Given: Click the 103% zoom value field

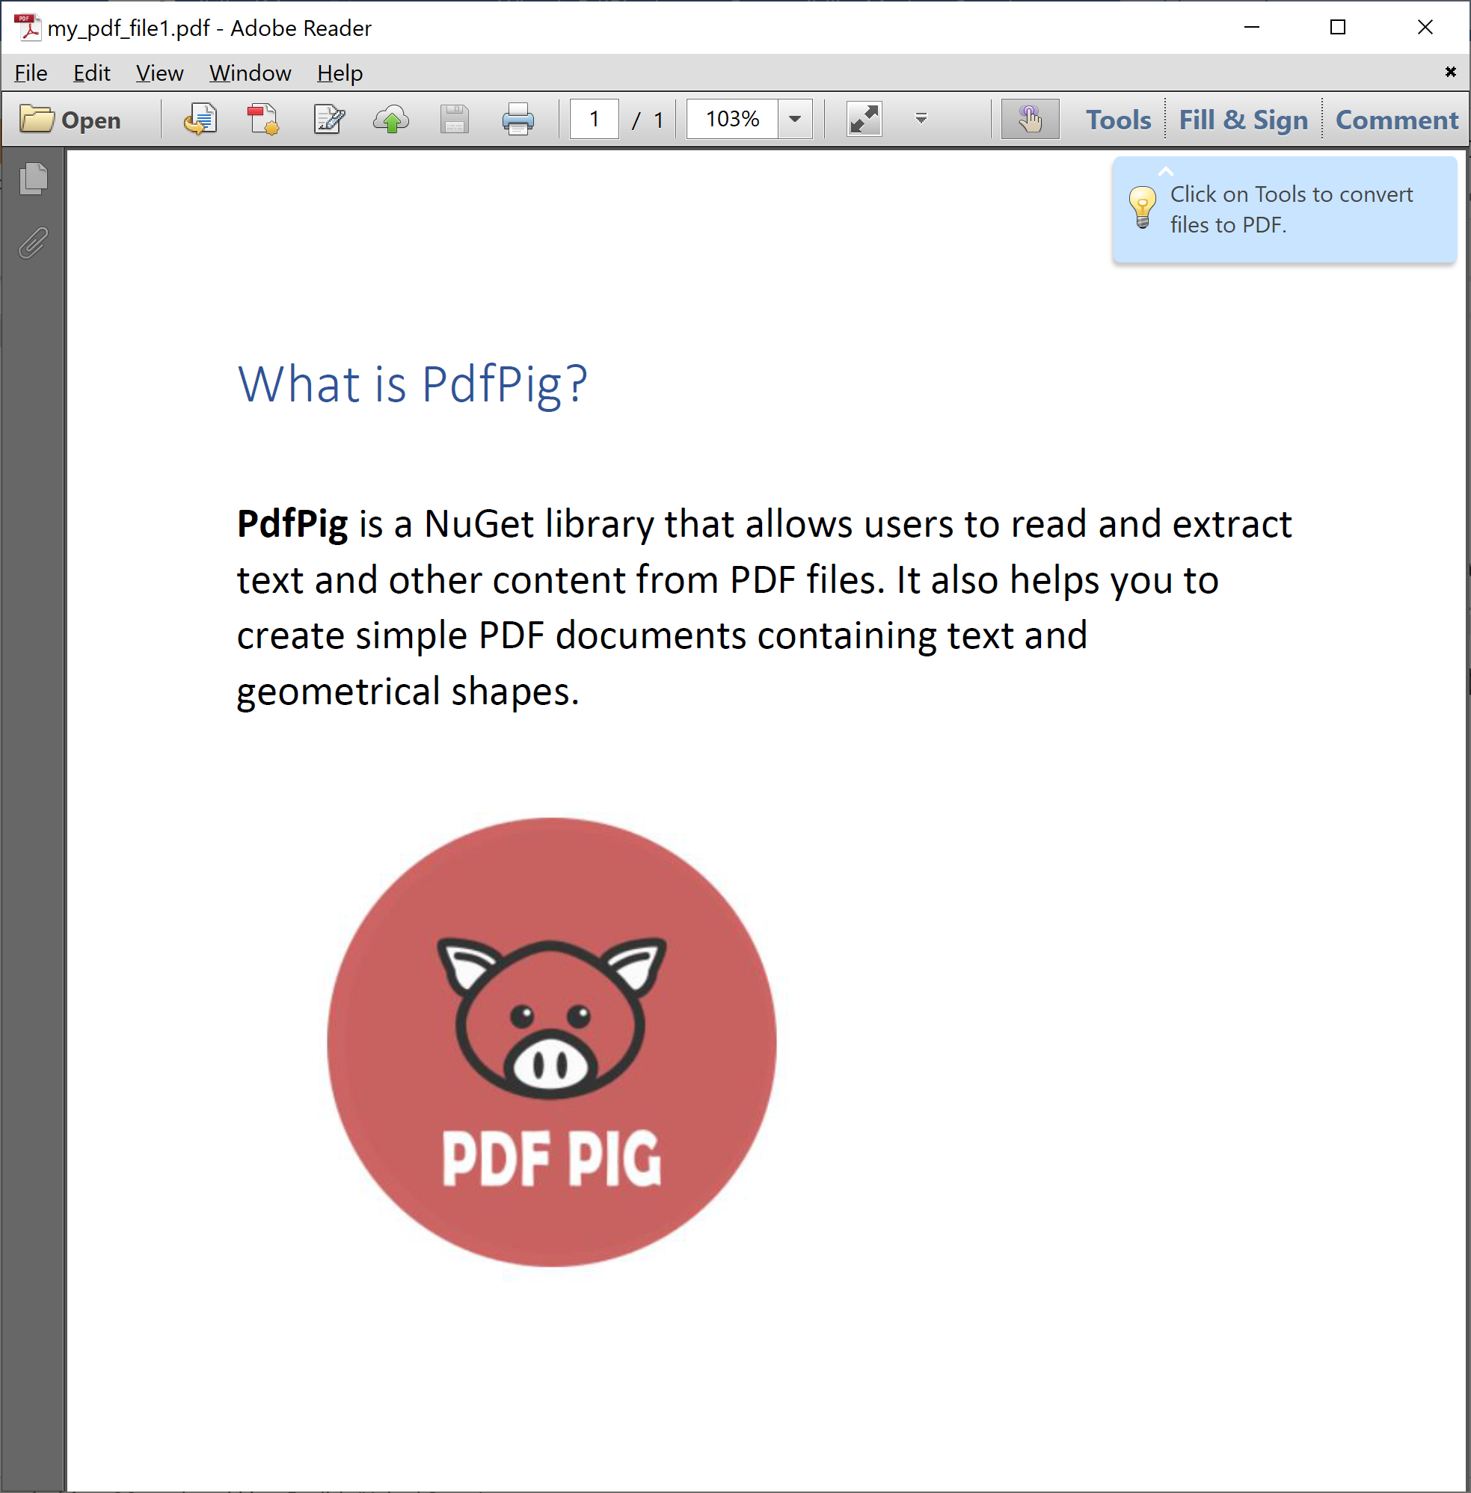Looking at the screenshot, I should (x=731, y=120).
